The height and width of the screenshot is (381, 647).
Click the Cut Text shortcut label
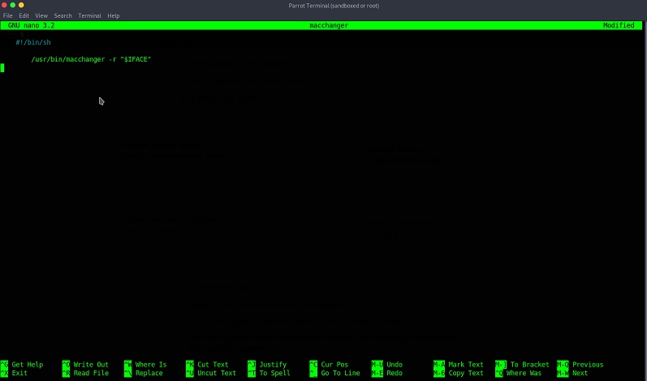click(x=213, y=365)
